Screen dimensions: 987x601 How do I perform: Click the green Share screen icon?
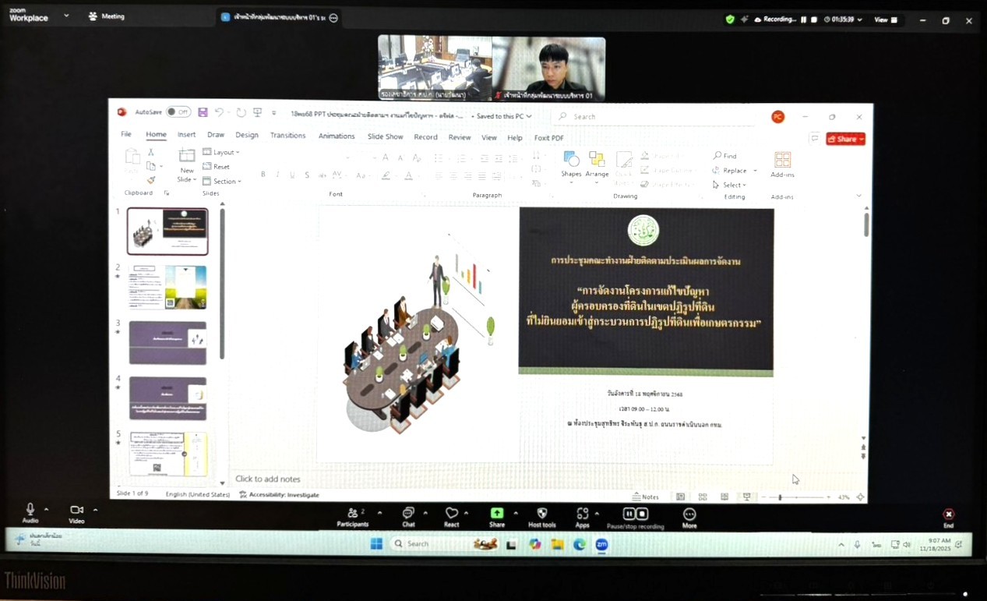[496, 513]
